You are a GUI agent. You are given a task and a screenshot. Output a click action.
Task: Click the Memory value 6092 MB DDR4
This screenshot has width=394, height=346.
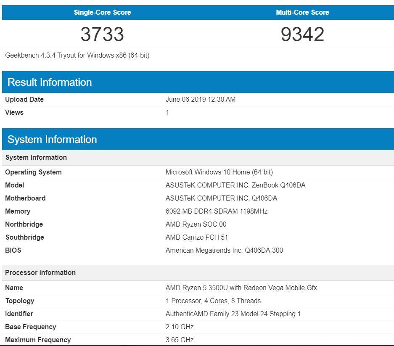pyautogui.click(x=216, y=211)
